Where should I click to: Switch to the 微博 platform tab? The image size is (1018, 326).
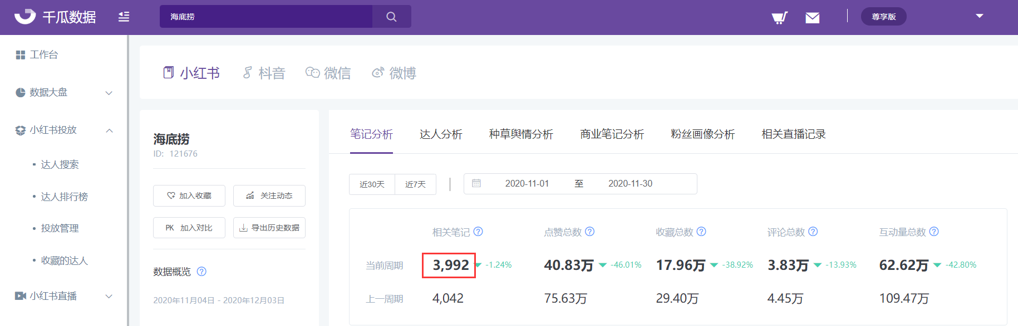tap(394, 73)
